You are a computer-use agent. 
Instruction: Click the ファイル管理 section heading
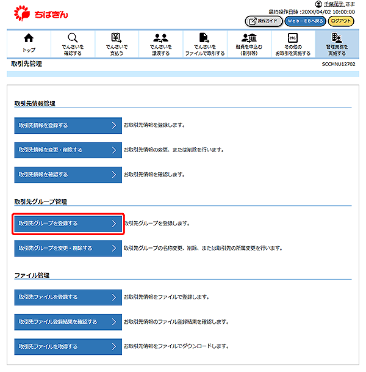[x=32, y=275]
